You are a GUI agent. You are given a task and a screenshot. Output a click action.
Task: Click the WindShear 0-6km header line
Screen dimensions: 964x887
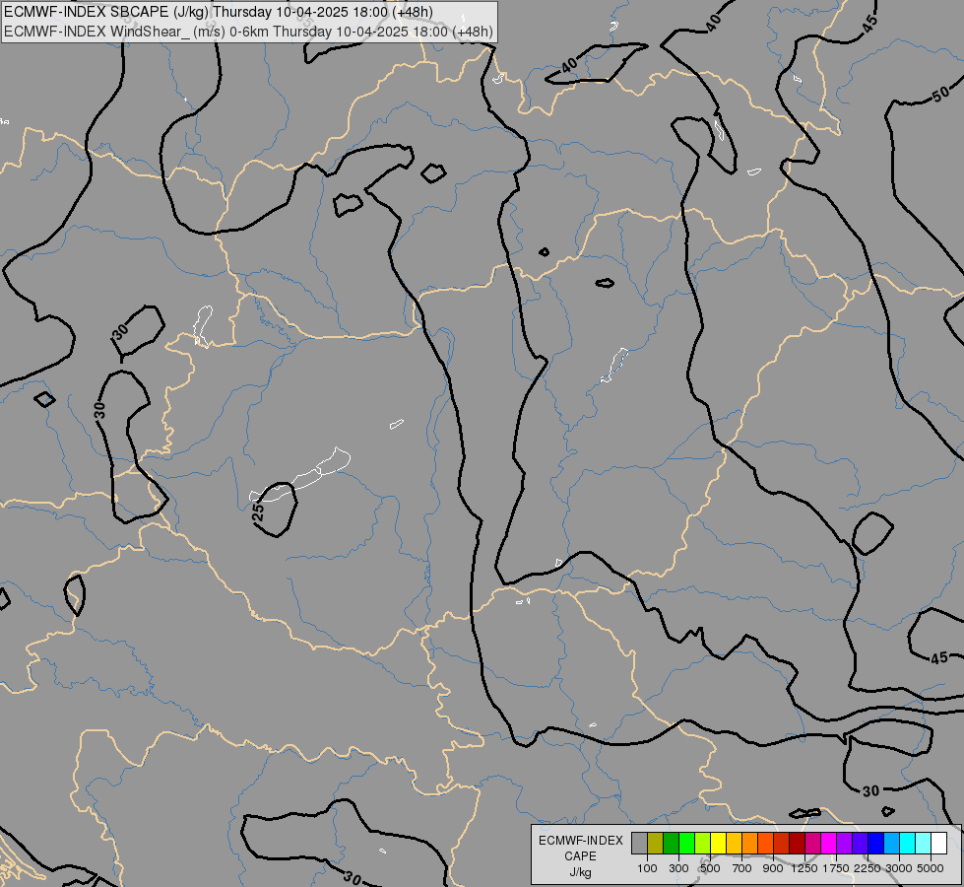coord(248,32)
